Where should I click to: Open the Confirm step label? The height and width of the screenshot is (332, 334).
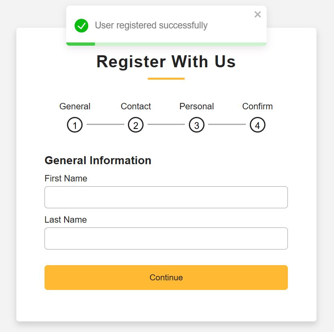257,107
